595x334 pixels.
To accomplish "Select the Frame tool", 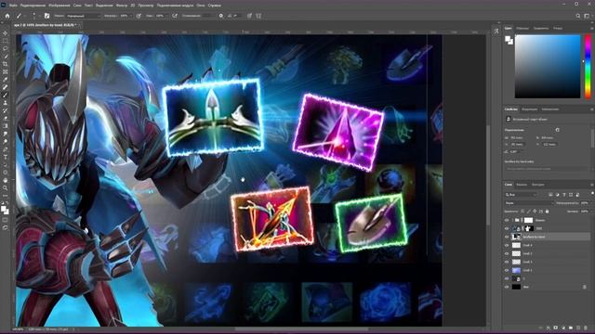I will [x=6, y=71].
